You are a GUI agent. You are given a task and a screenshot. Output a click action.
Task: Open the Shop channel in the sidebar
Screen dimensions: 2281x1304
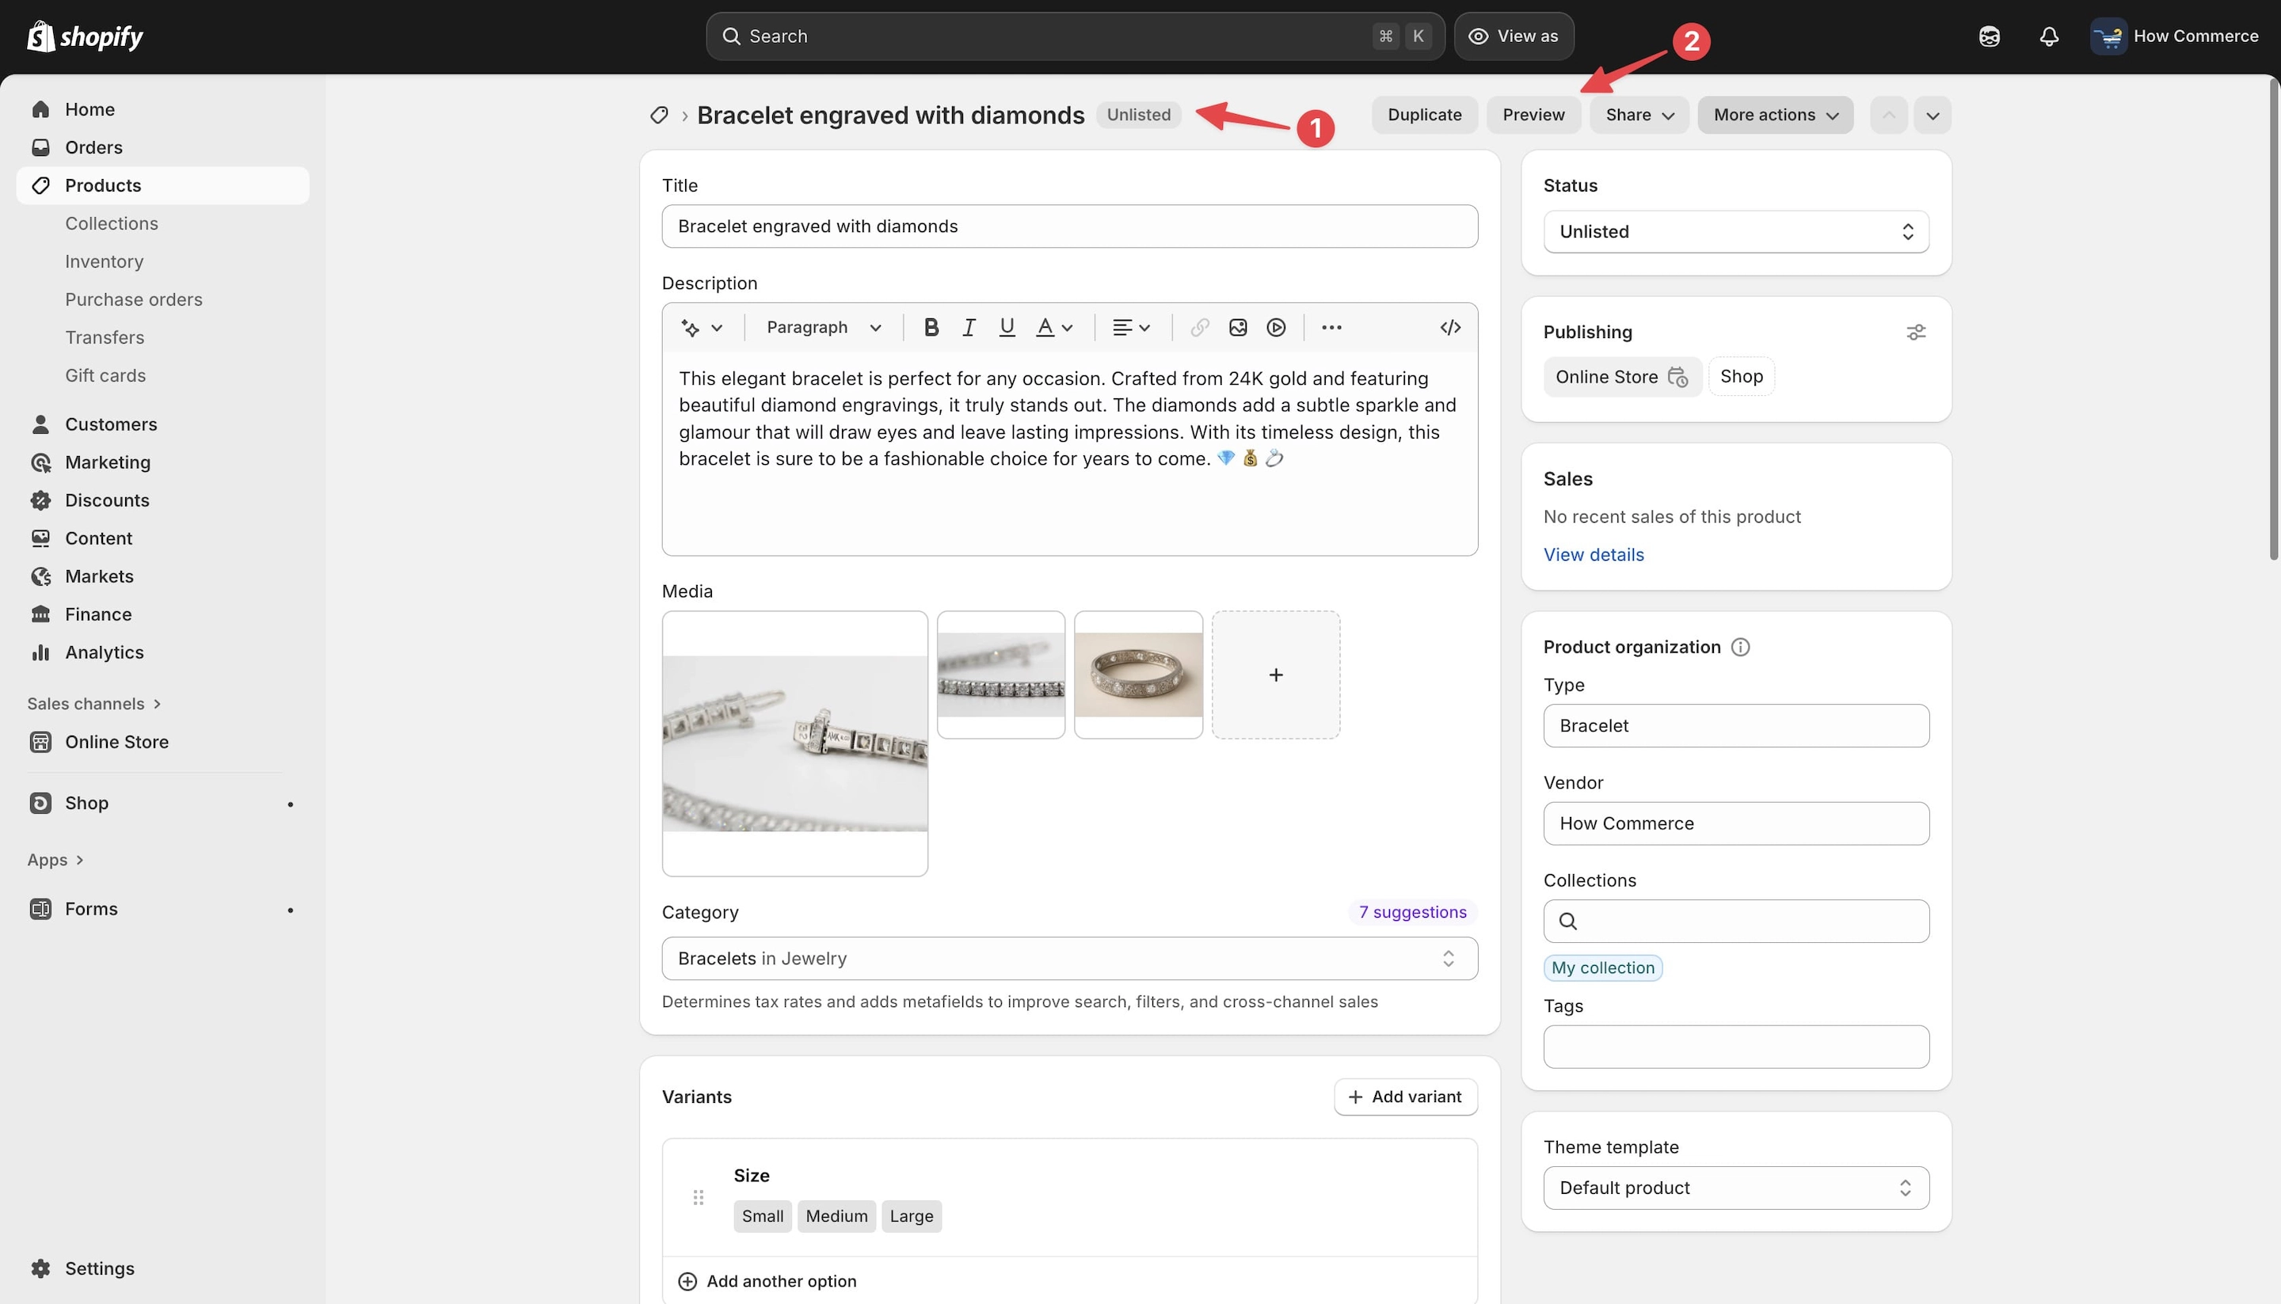click(x=162, y=803)
